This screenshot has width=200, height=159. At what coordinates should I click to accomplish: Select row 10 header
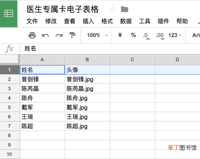(x=10, y=154)
